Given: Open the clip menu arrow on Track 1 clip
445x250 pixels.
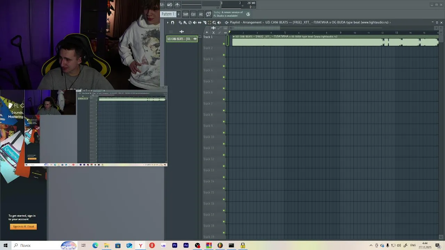Looking at the screenshot, I should tap(234, 36).
